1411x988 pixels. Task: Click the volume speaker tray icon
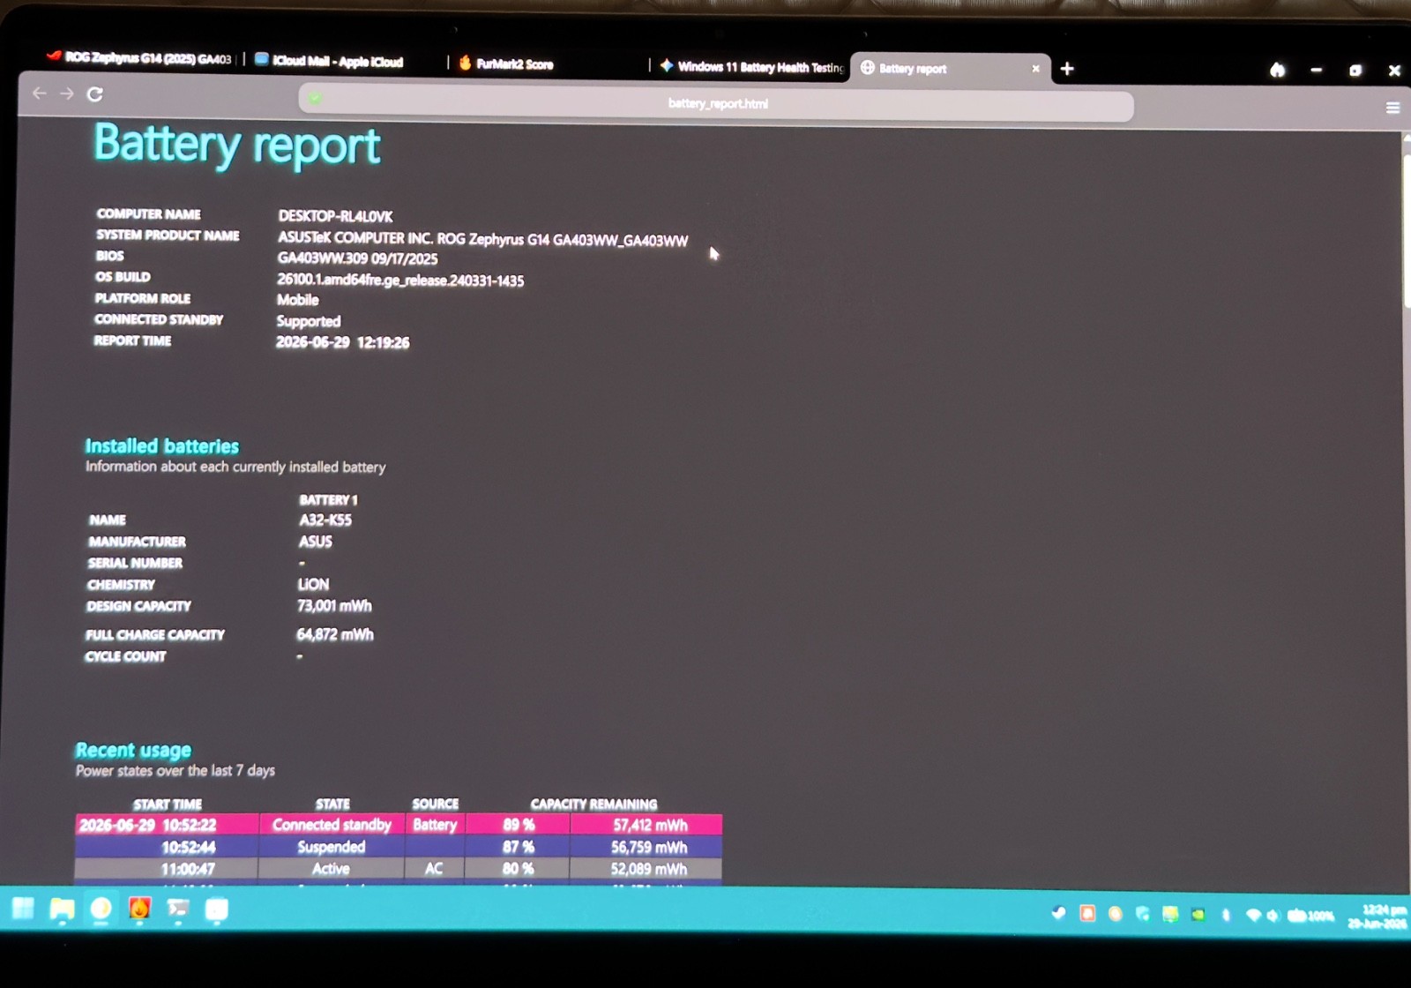1273,916
